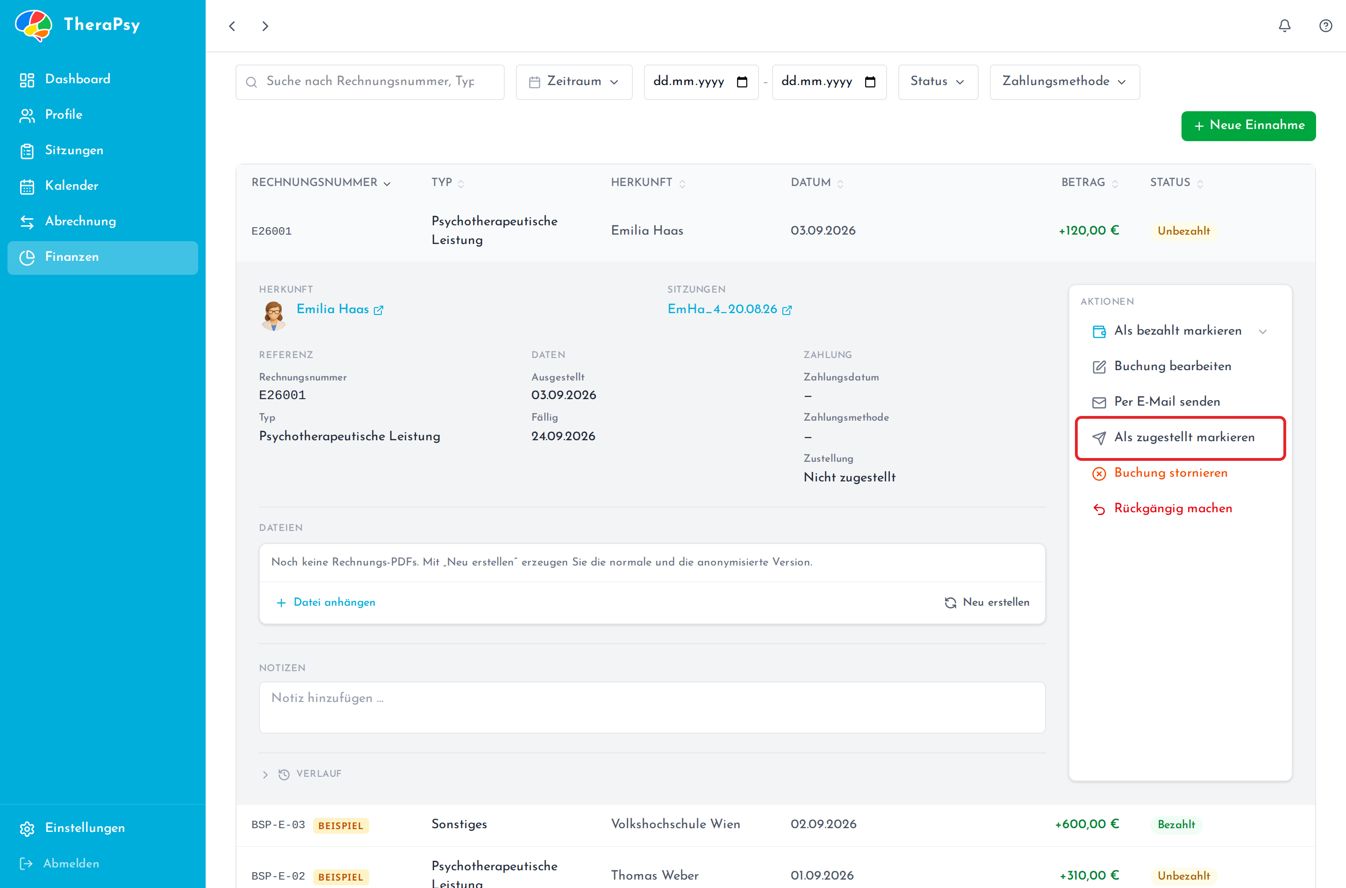Viewport: 1346px width, 888px height.
Task: Click Buchung bearbeiten action
Action: pyautogui.click(x=1180, y=366)
